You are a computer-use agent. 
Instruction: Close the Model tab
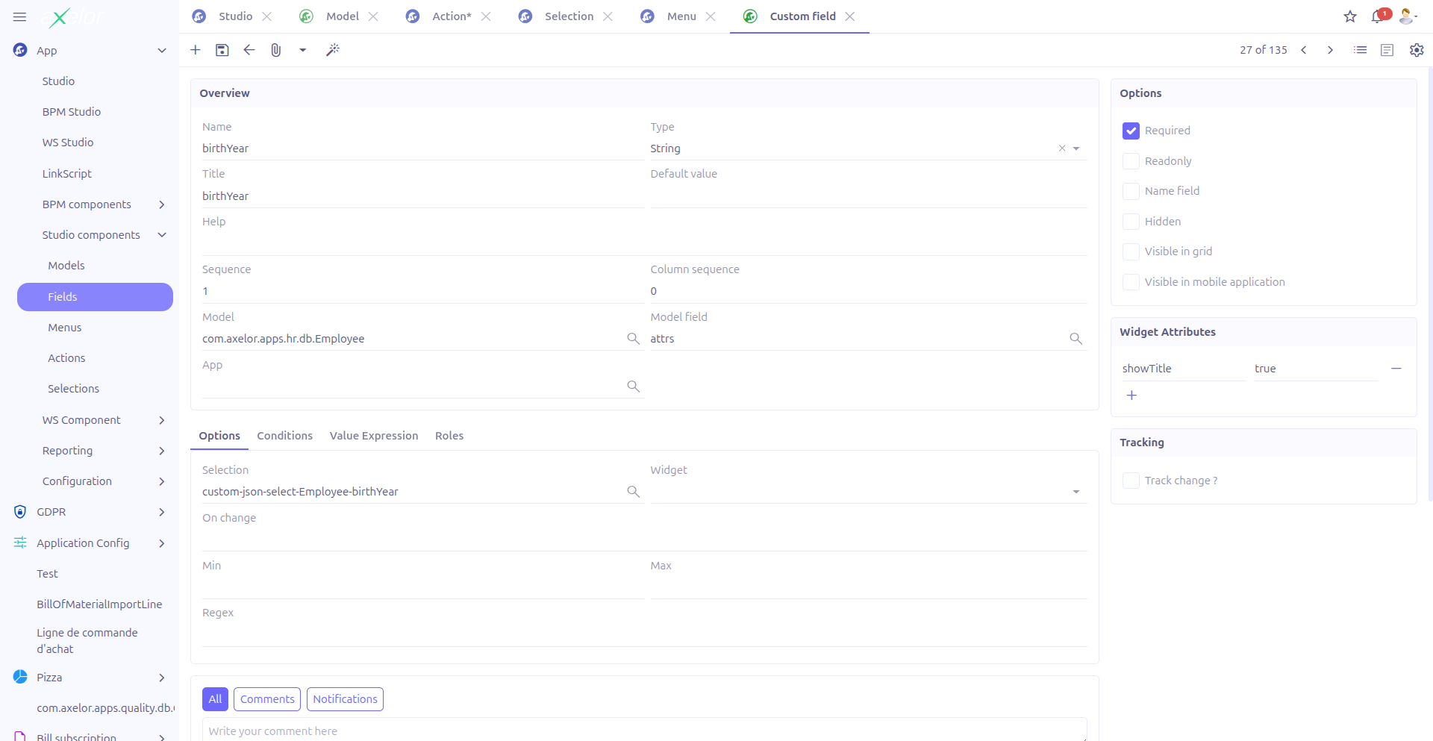373,16
